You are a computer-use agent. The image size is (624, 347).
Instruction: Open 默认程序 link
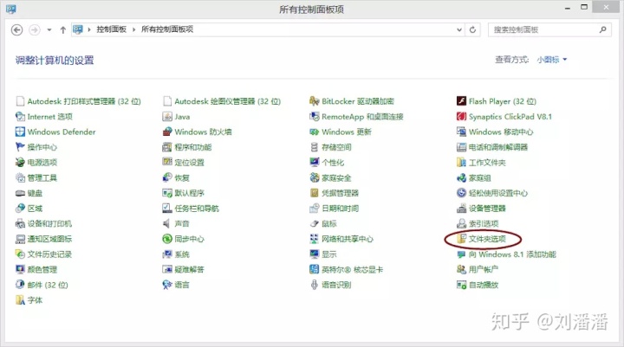(x=190, y=193)
